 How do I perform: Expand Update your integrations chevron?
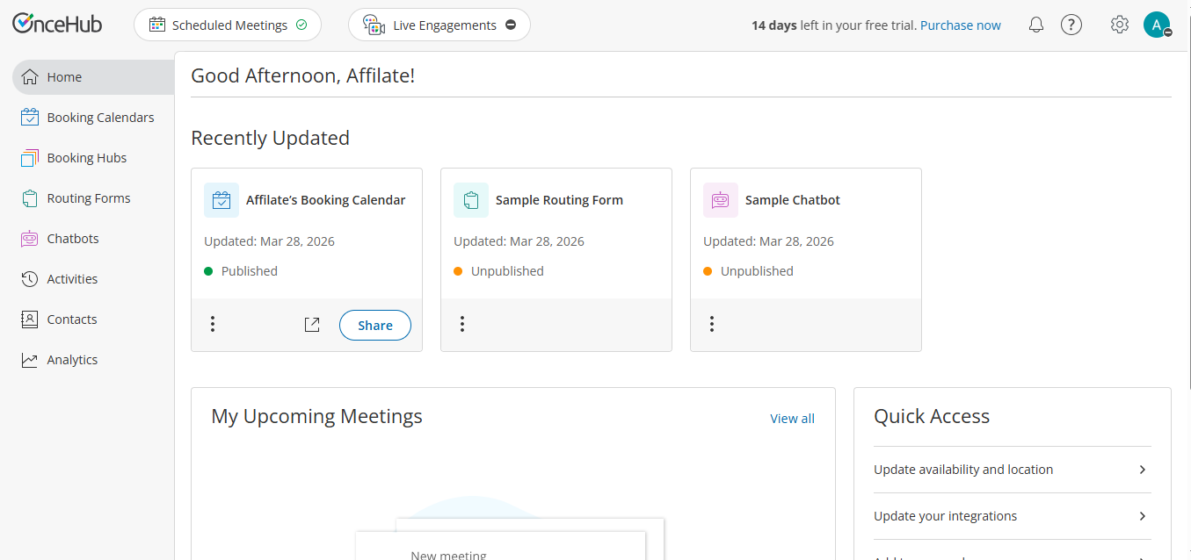tap(1143, 516)
